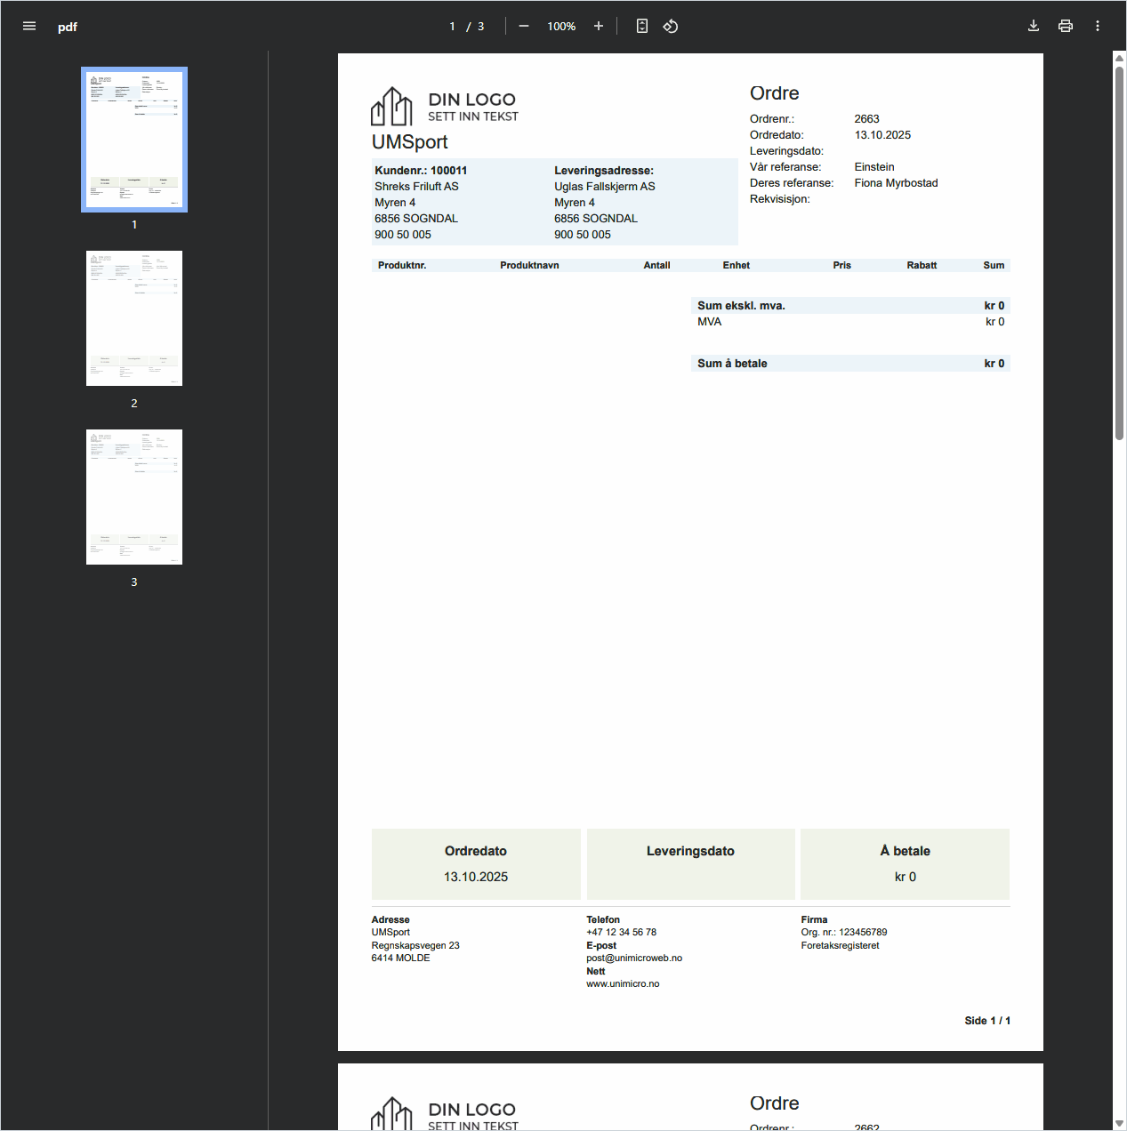1127x1131 pixels.
Task: Click the zoom in plus icon
Action: 599,27
